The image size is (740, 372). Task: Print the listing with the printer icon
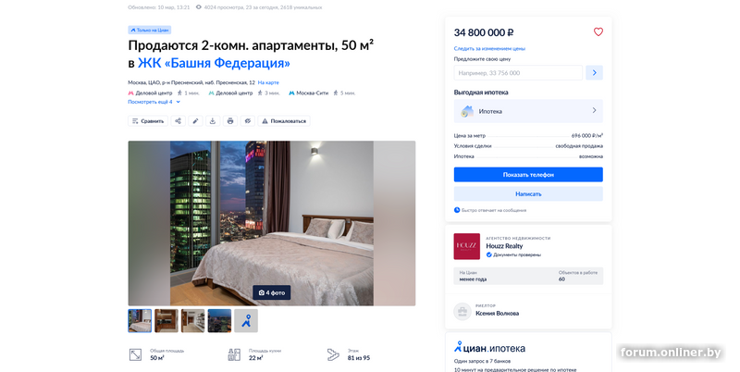pyautogui.click(x=230, y=121)
